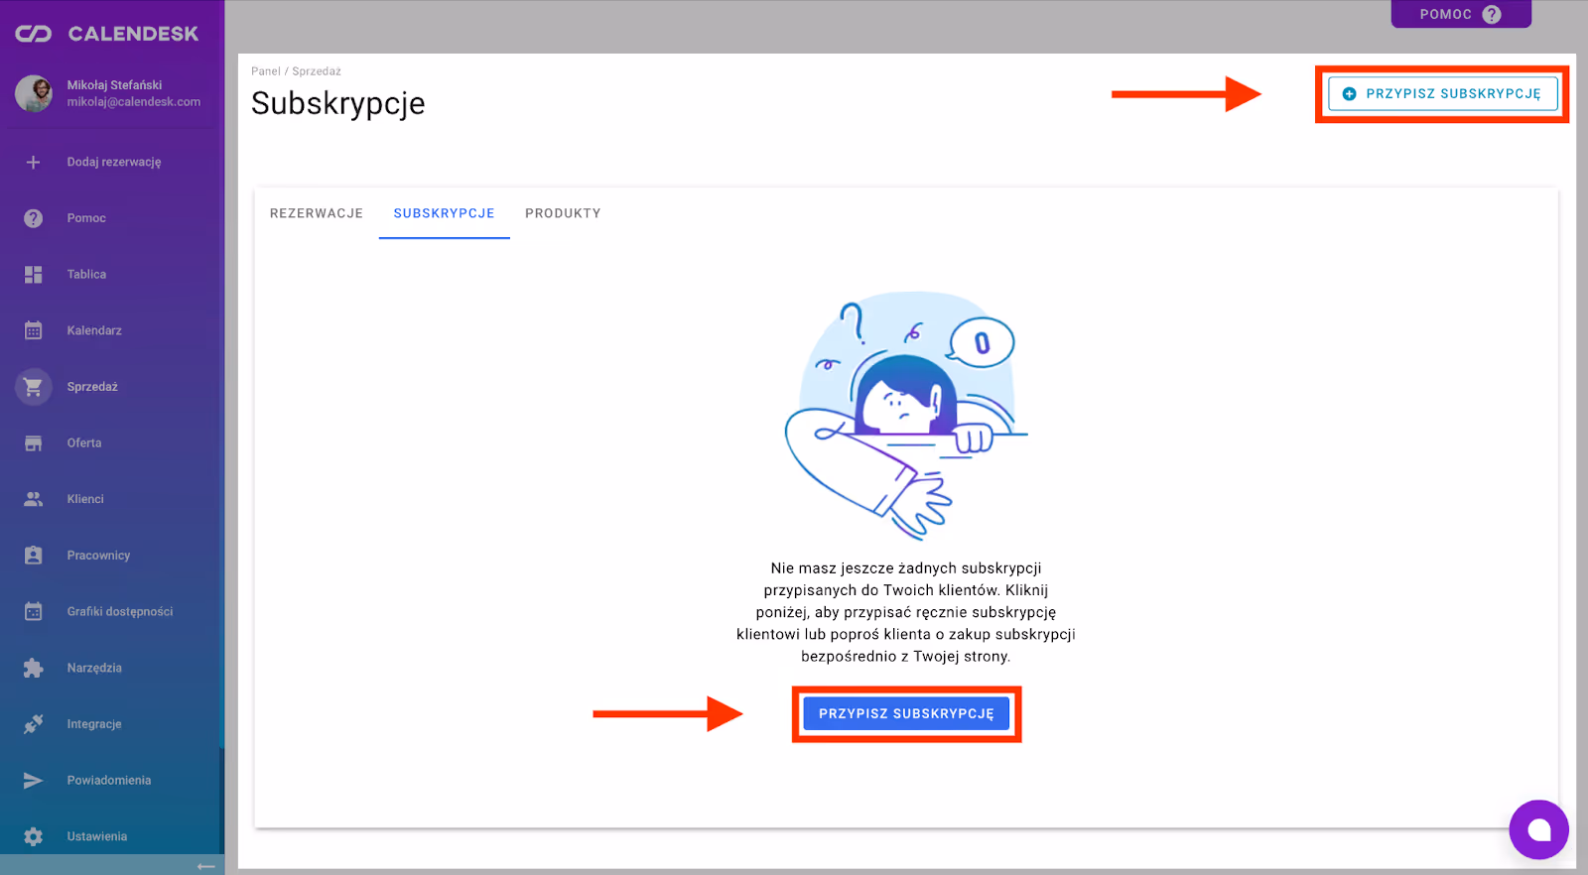
Task: Switch to the Rezerwacje tab
Action: coord(317,213)
